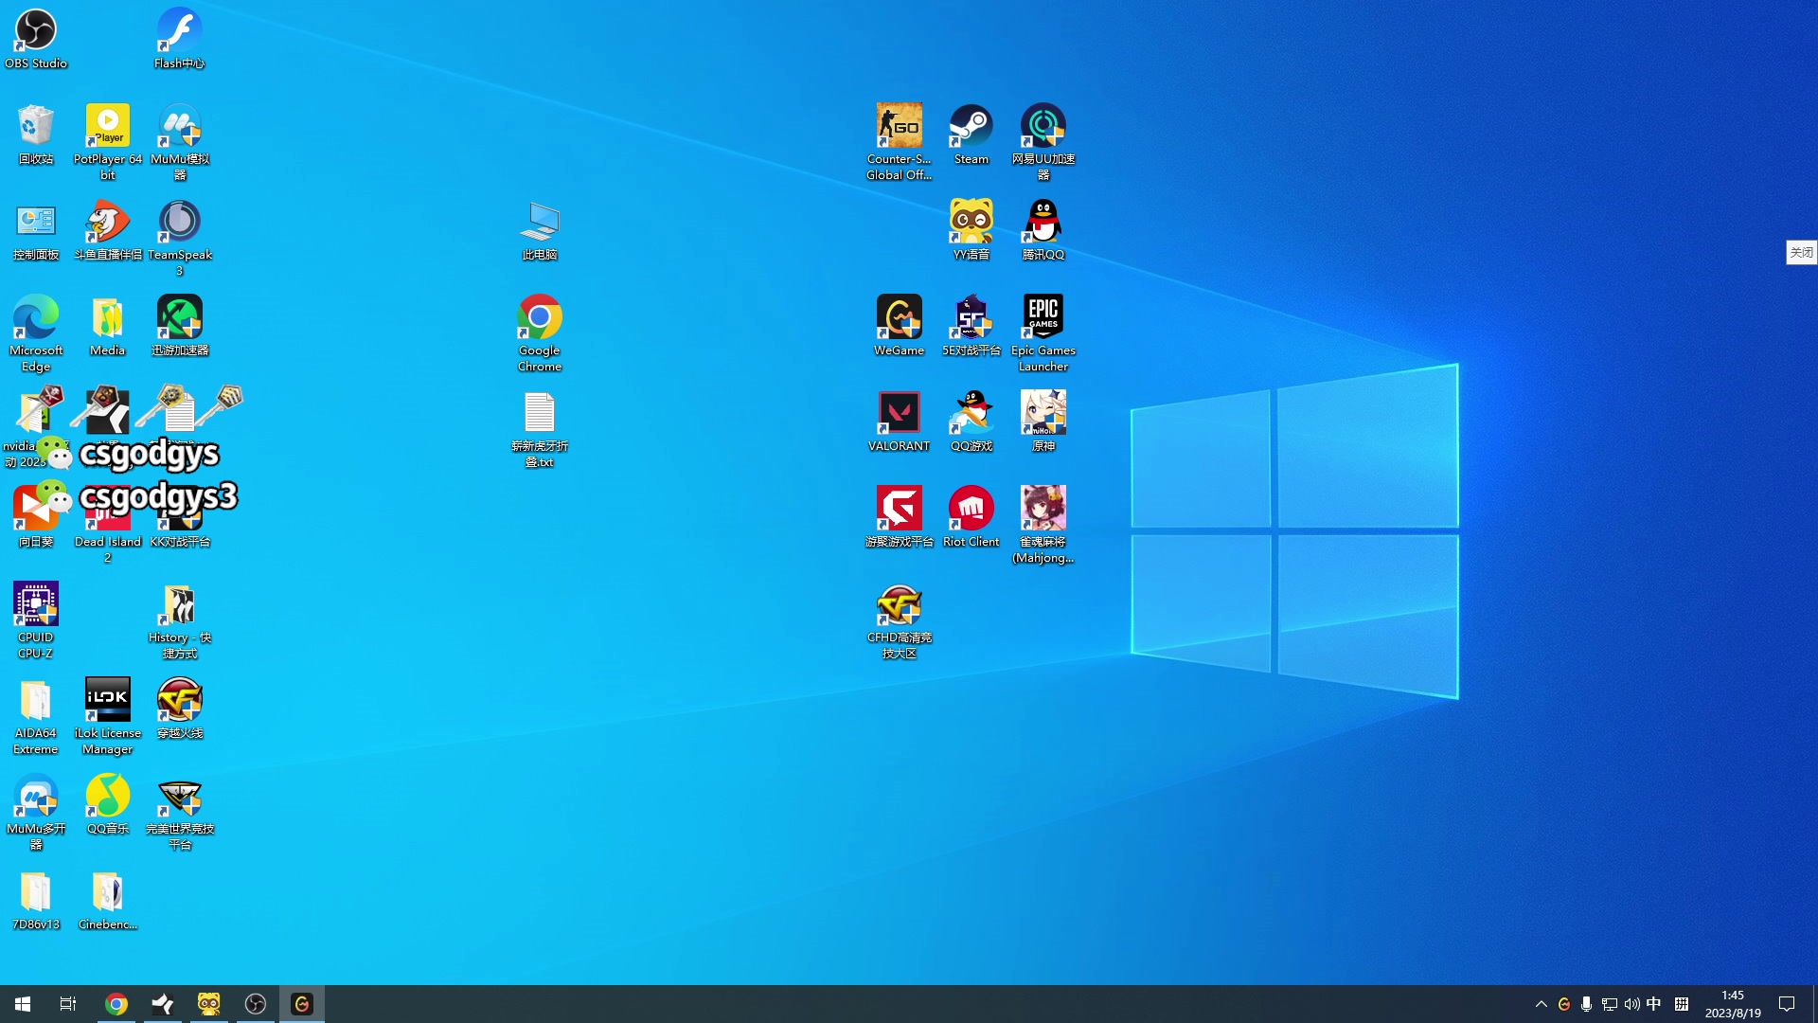Select the QQ游戏 desktop icon
Screen dimensions: 1818x1023
[971, 422]
